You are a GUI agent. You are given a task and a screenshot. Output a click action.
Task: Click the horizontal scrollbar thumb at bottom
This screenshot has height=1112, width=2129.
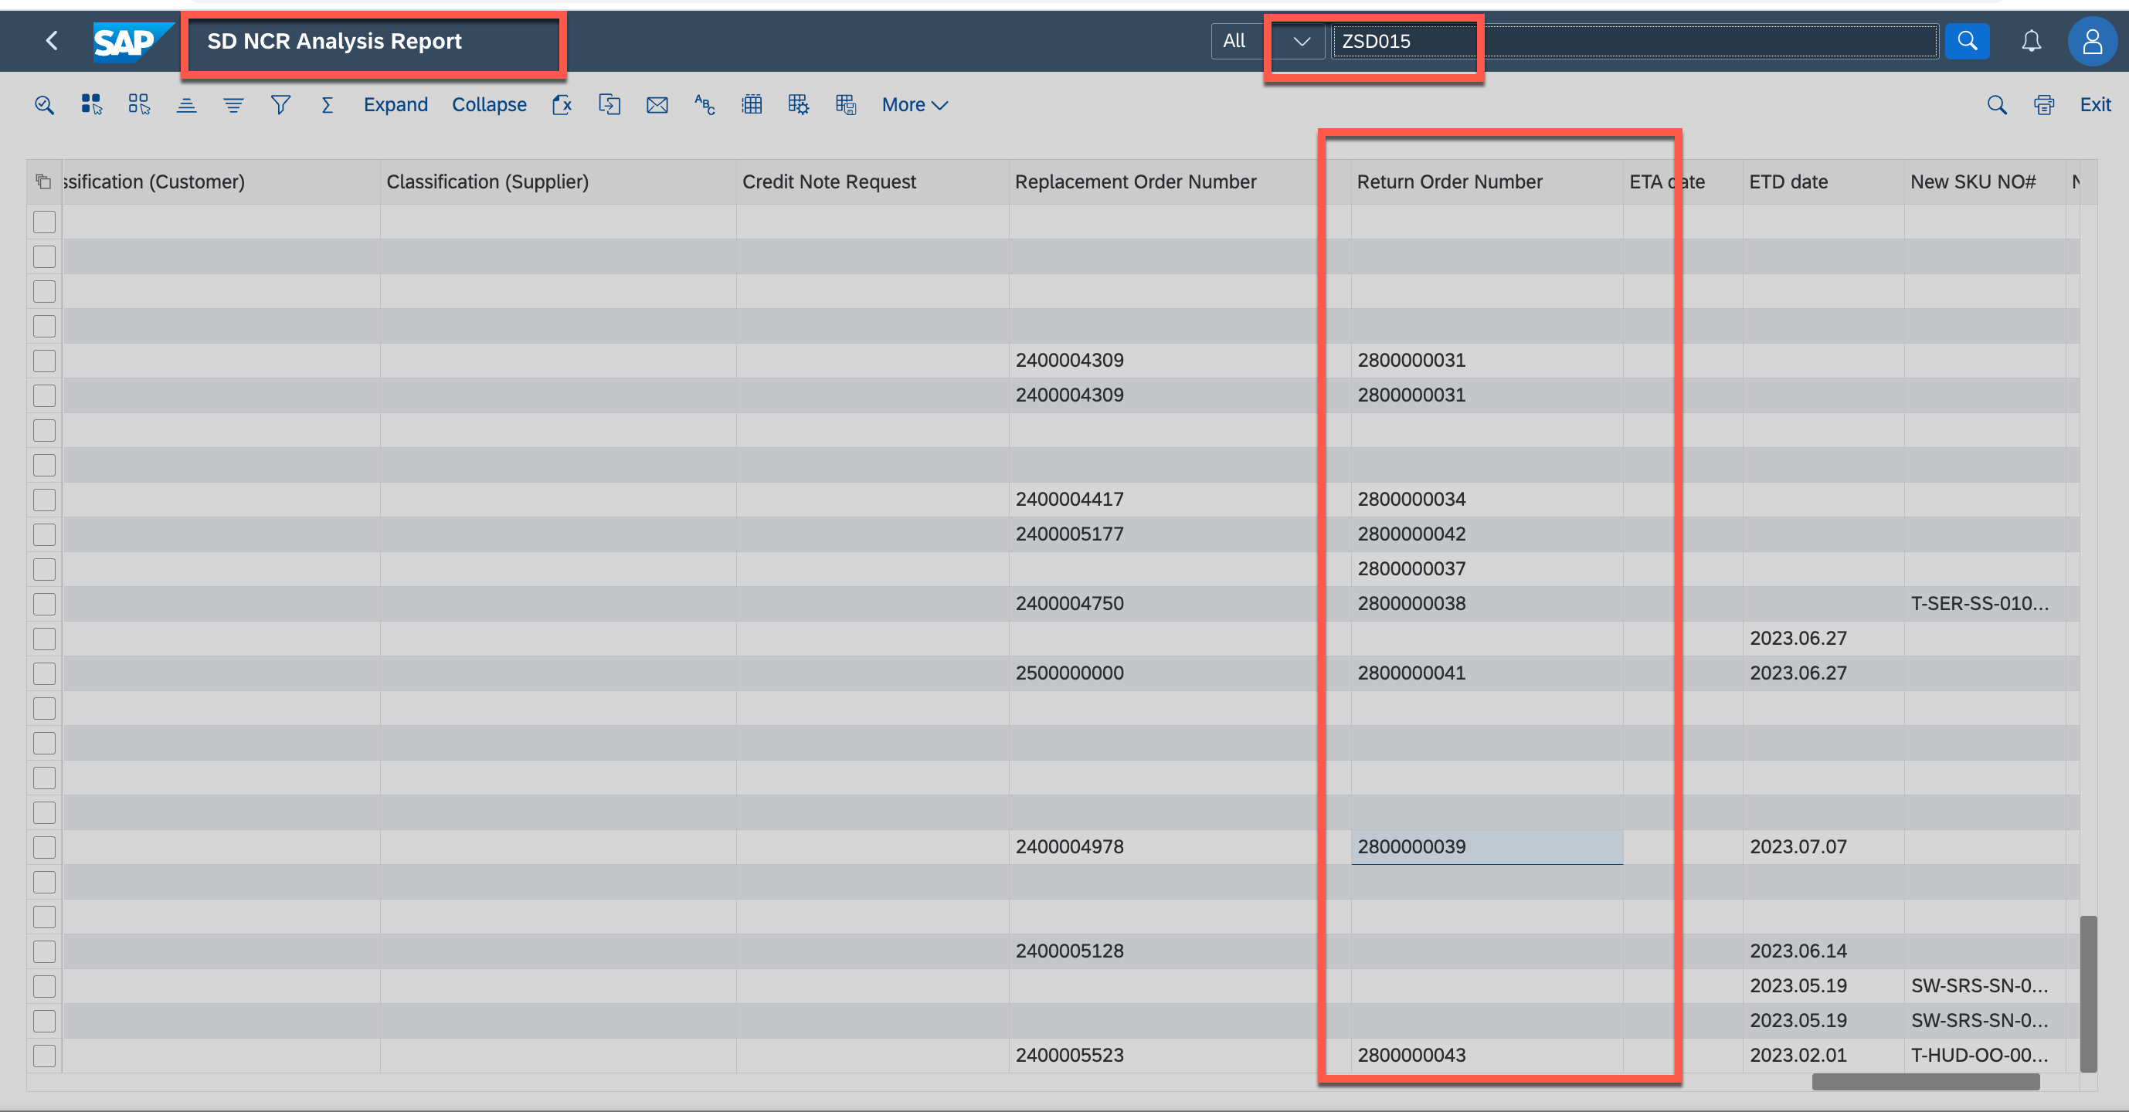pyautogui.click(x=1925, y=1081)
